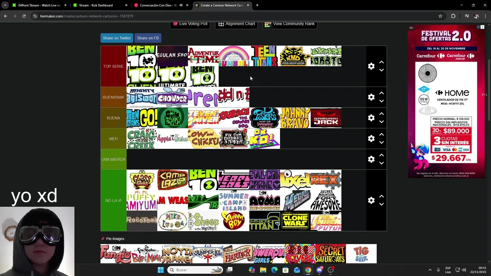Bookmark this page with star icon
The height and width of the screenshot is (276, 491).
click(x=440, y=16)
